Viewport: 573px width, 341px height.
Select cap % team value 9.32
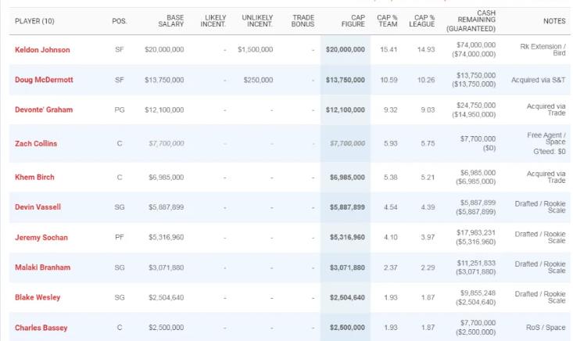click(390, 109)
